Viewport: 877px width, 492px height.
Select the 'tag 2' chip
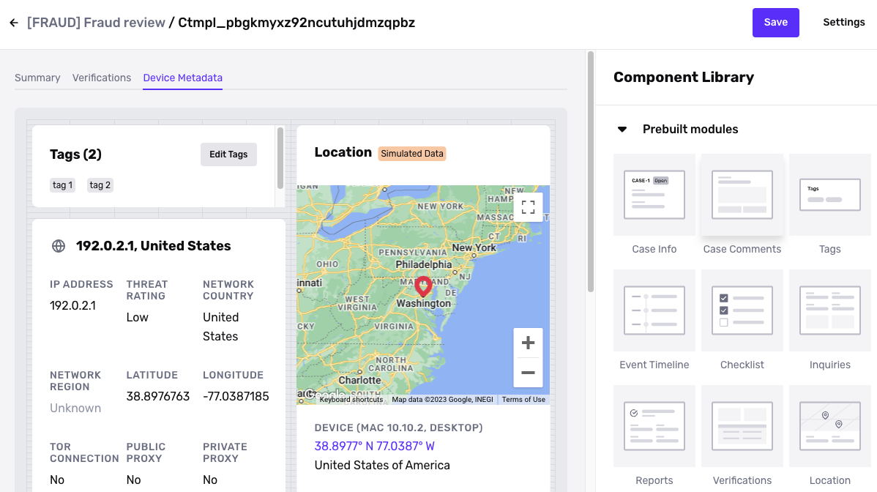[100, 185]
